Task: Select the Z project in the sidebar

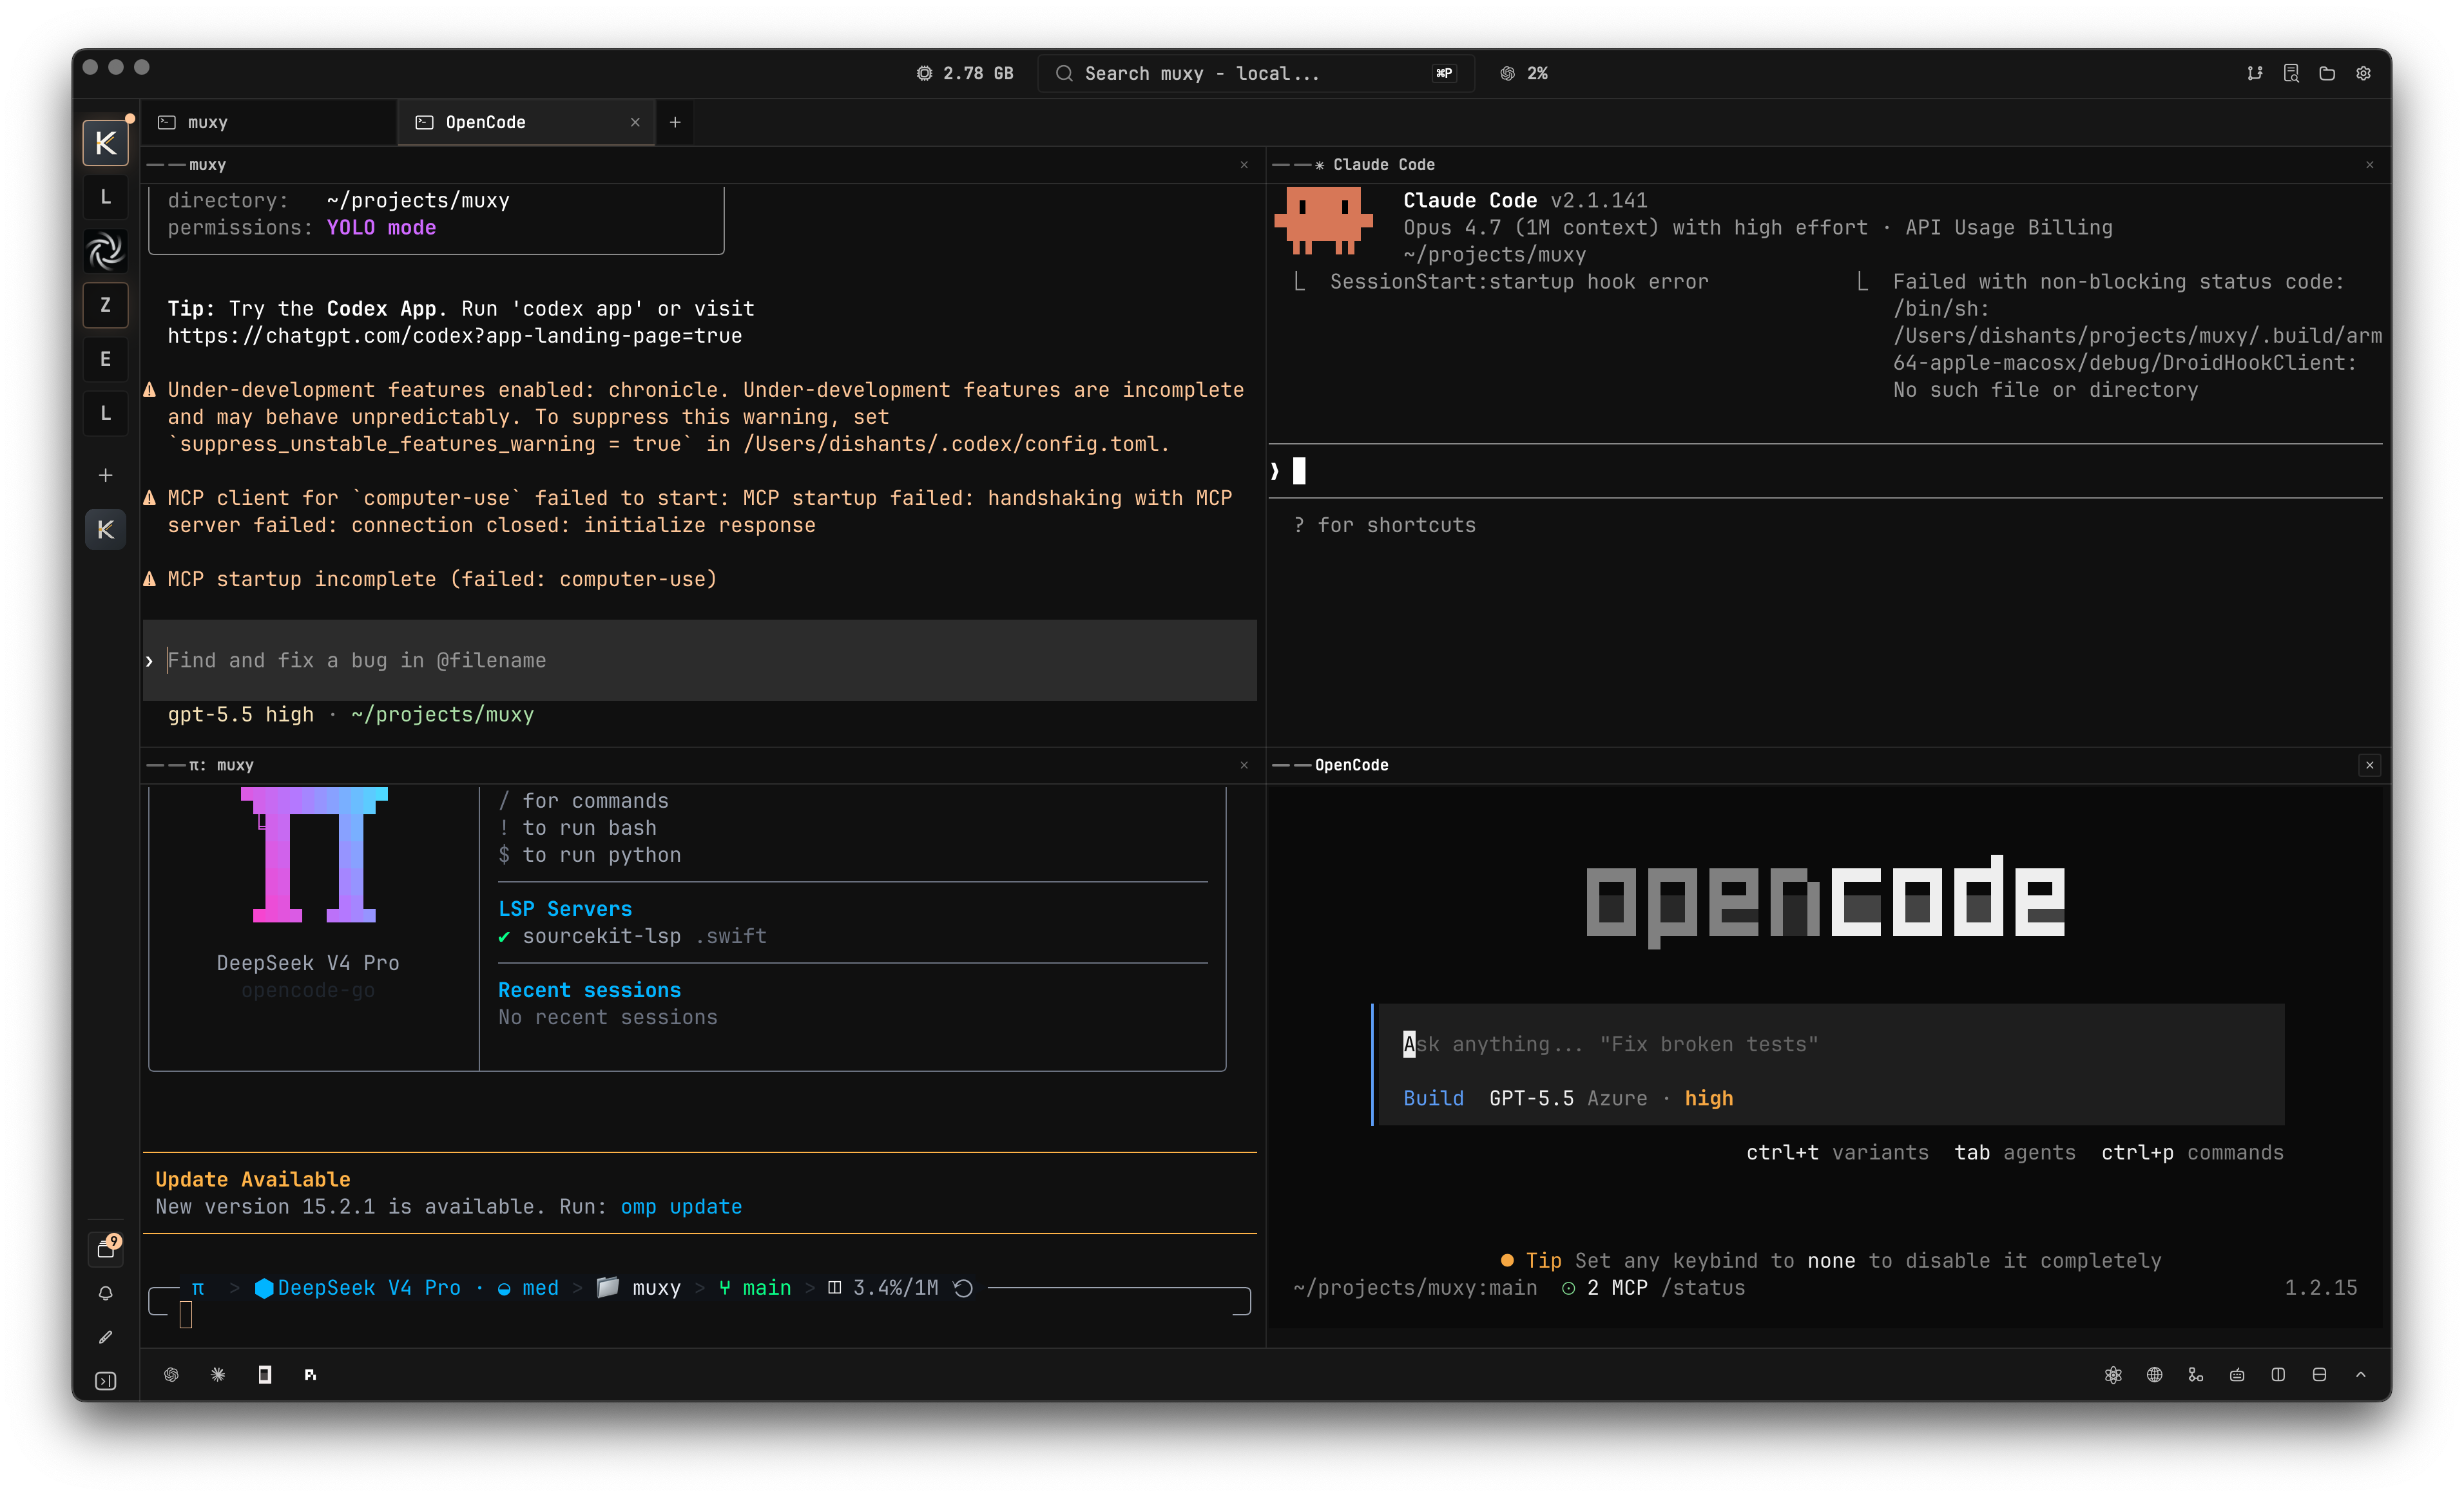Action: click(105, 305)
